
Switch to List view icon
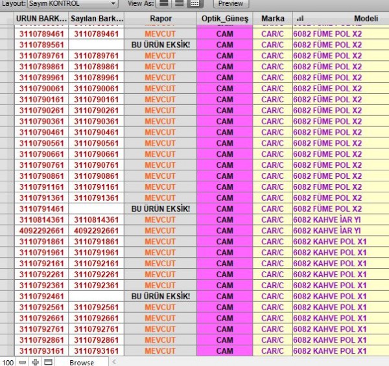click(x=180, y=3)
